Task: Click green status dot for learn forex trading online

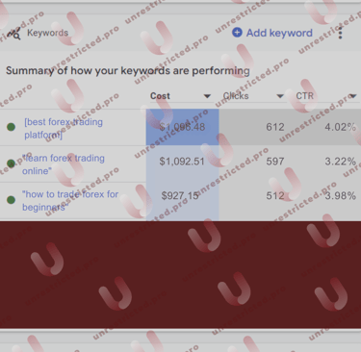Action: click(11, 163)
